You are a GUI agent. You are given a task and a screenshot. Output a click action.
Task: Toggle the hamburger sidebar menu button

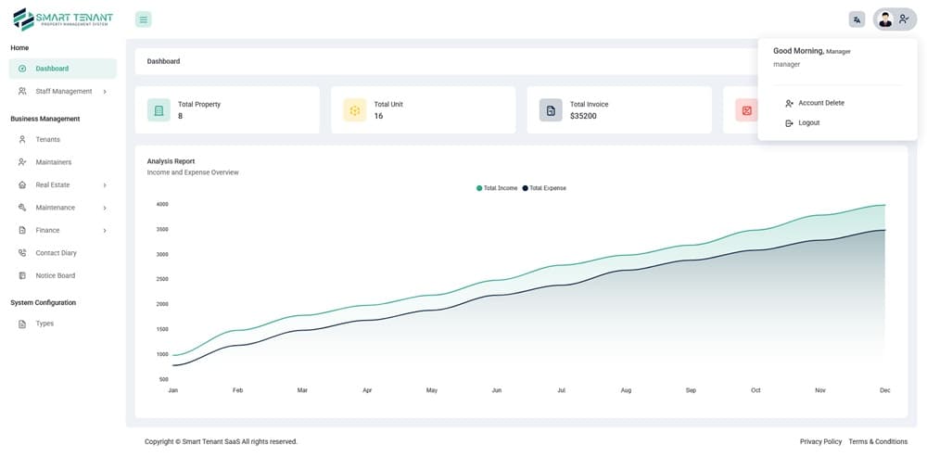pos(143,19)
